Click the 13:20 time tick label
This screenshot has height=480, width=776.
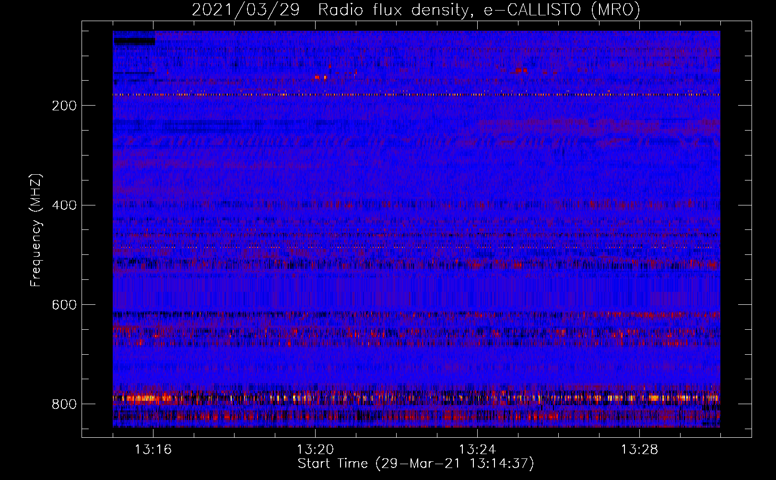(x=315, y=450)
